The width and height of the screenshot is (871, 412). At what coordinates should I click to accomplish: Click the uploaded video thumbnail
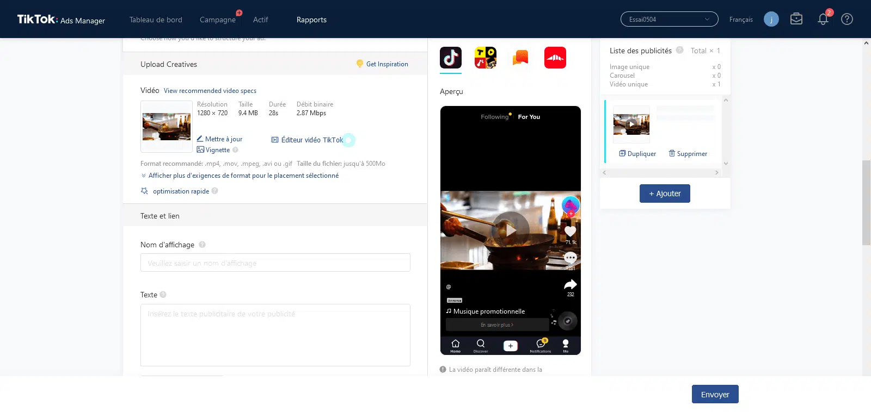pos(167,127)
